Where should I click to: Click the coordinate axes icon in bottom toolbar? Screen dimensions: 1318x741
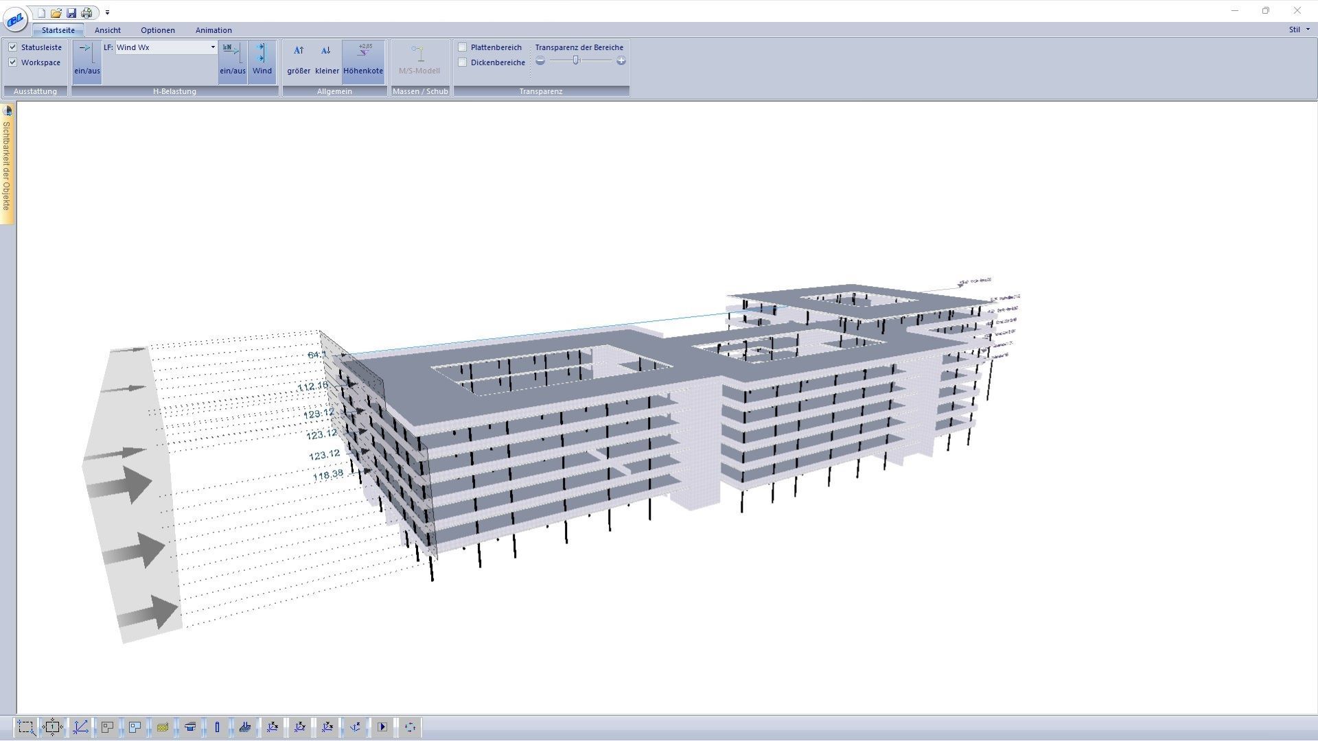coord(81,727)
